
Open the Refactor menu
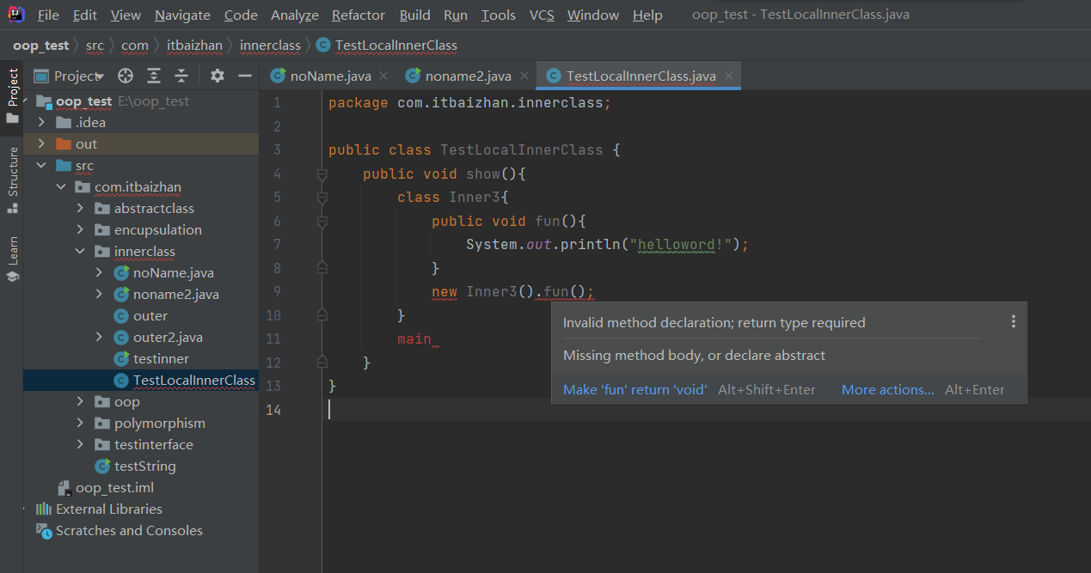[x=359, y=15]
